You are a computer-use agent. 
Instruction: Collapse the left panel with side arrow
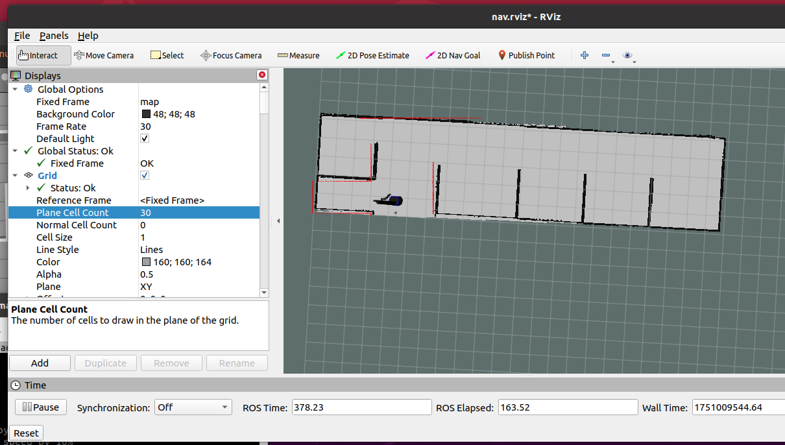tap(278, 221)
